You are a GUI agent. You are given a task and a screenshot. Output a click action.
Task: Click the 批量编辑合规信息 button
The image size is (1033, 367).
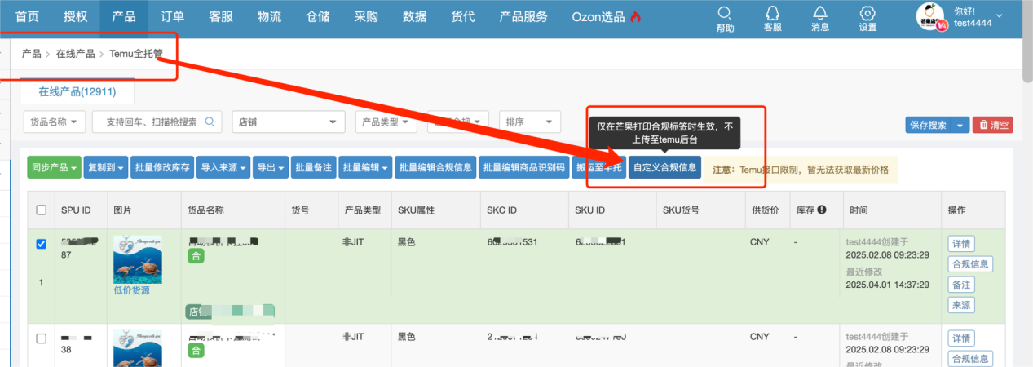pos(435,167)
